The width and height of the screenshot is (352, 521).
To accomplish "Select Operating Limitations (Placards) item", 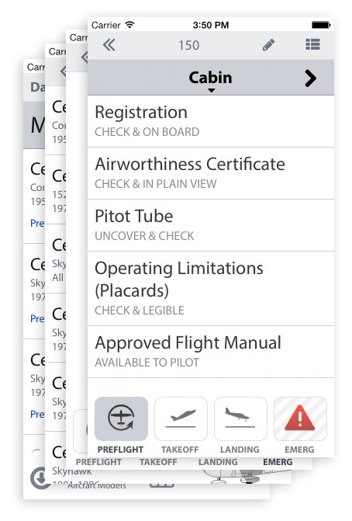I will tap(211, 289).
